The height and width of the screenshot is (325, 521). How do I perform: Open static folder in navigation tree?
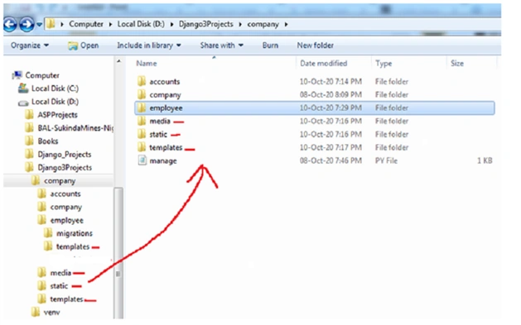[x=59, y=286]
